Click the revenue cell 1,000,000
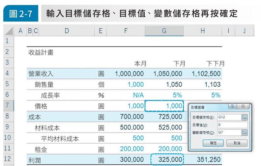This screenshot has height=166, width=261. pos(129,74)
